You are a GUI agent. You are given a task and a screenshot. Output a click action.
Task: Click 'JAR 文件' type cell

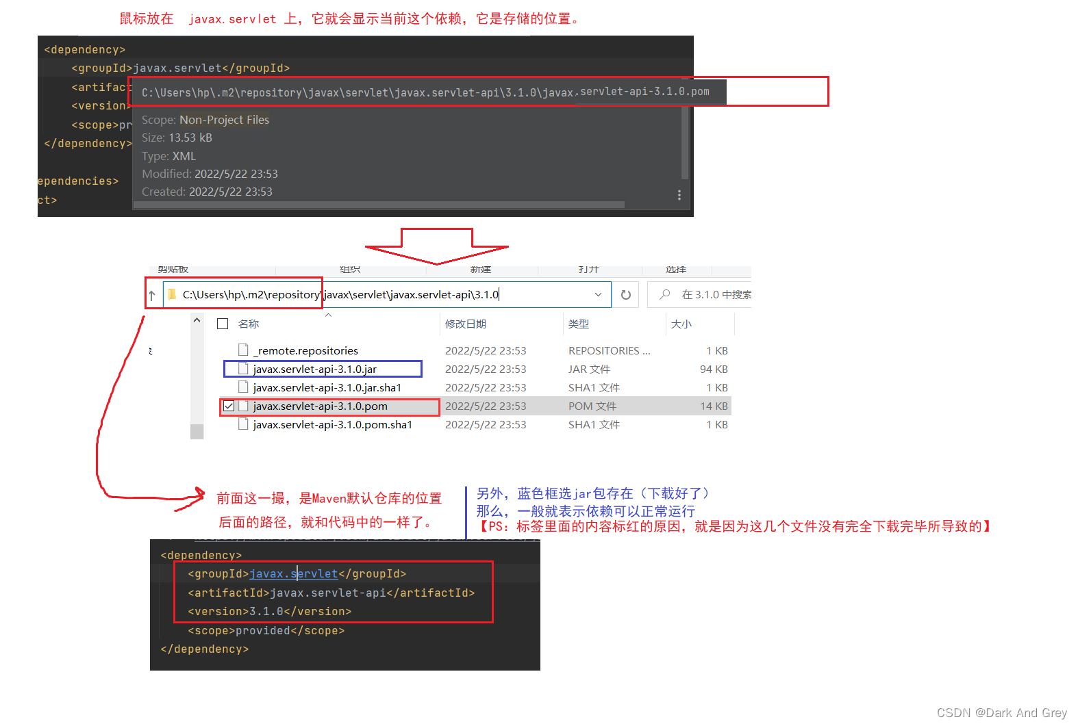[589, 369]
